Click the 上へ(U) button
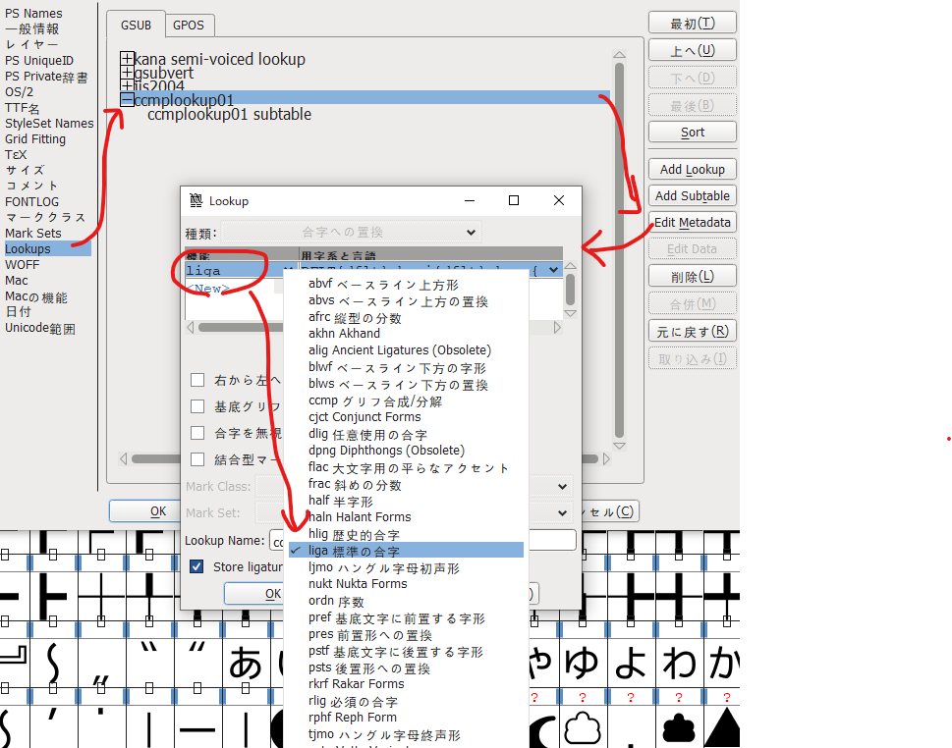 [x=693, y=50]
